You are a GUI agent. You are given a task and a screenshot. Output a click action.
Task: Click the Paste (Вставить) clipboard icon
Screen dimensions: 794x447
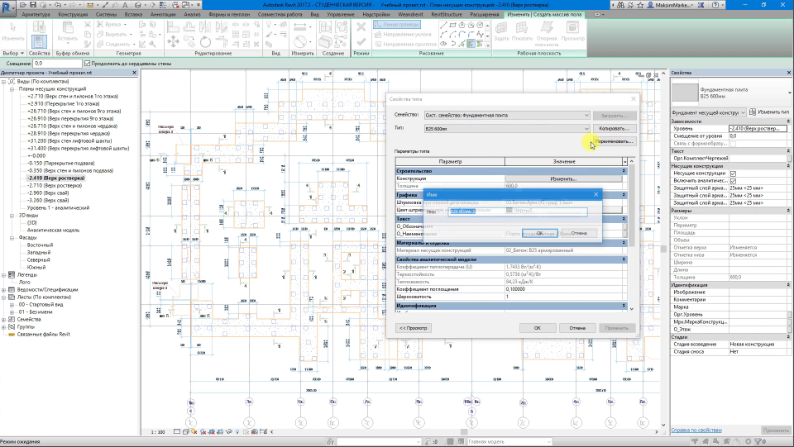point(67,31)
